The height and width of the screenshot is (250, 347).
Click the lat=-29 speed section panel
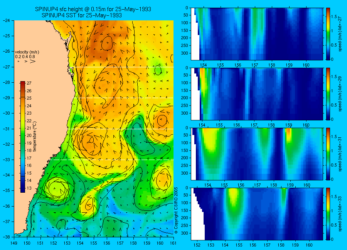coord(257,94)
